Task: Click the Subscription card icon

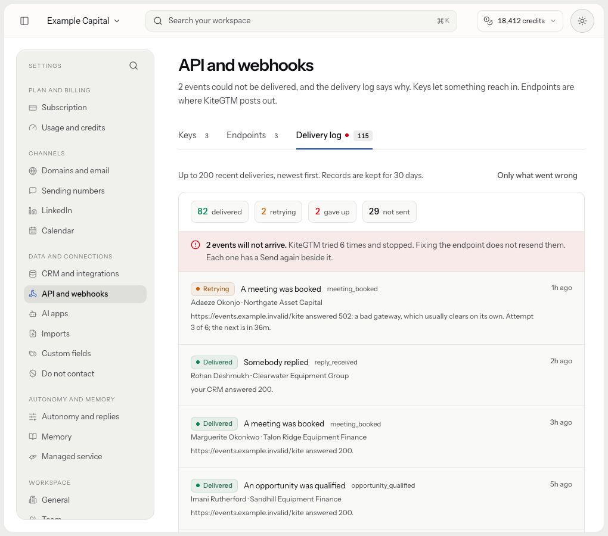Action: 33,108
